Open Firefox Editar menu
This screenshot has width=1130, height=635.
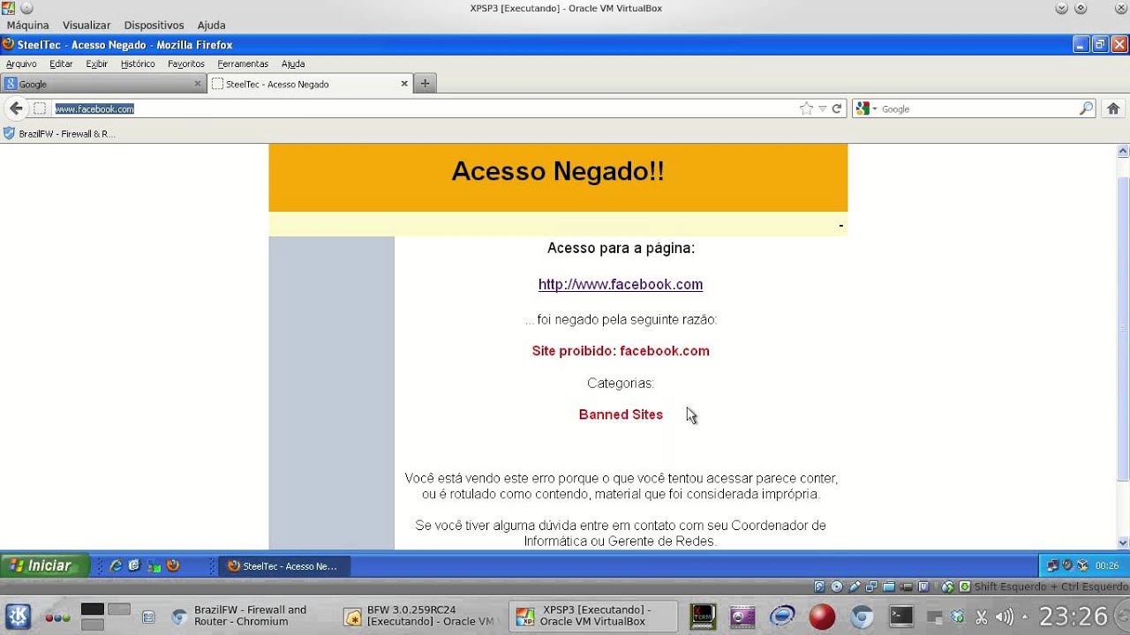point(61,63)
